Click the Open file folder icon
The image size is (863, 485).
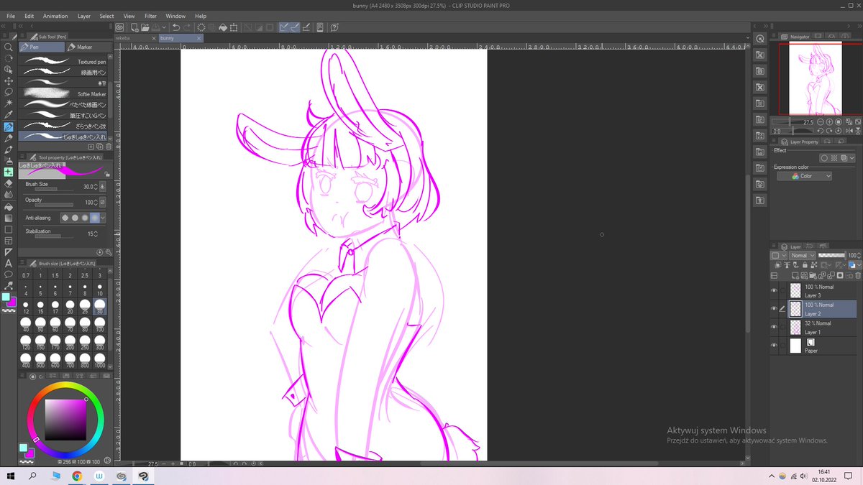(x=145, y=27)
